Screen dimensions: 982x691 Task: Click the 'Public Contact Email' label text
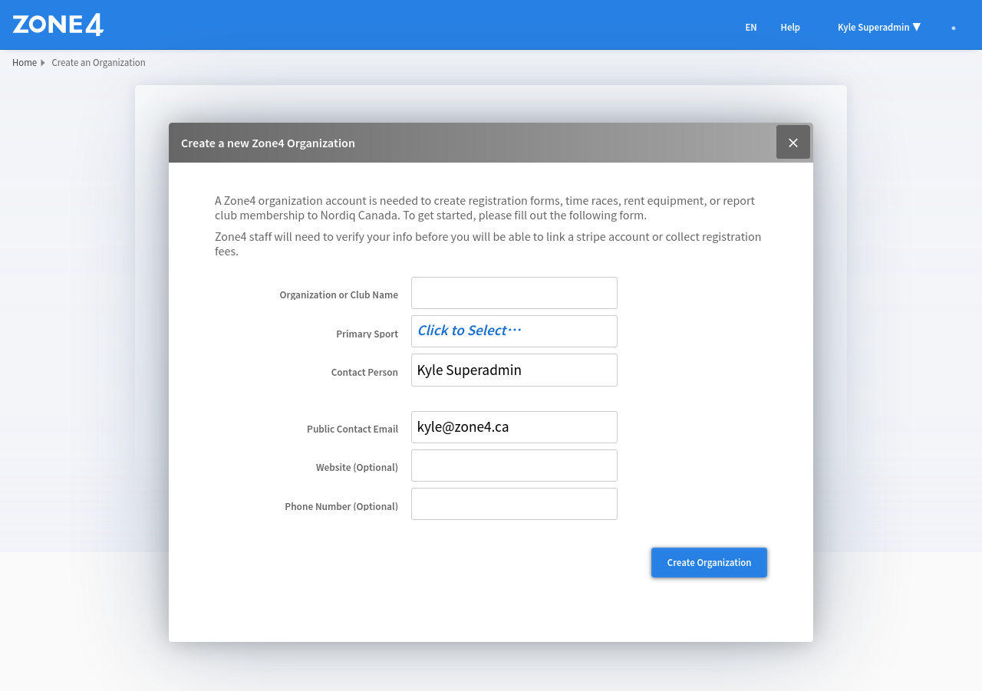click(352, 429)
